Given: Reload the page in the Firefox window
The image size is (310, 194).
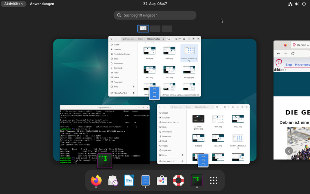Looking at the screenshot, I should click(x=293, y=54).
